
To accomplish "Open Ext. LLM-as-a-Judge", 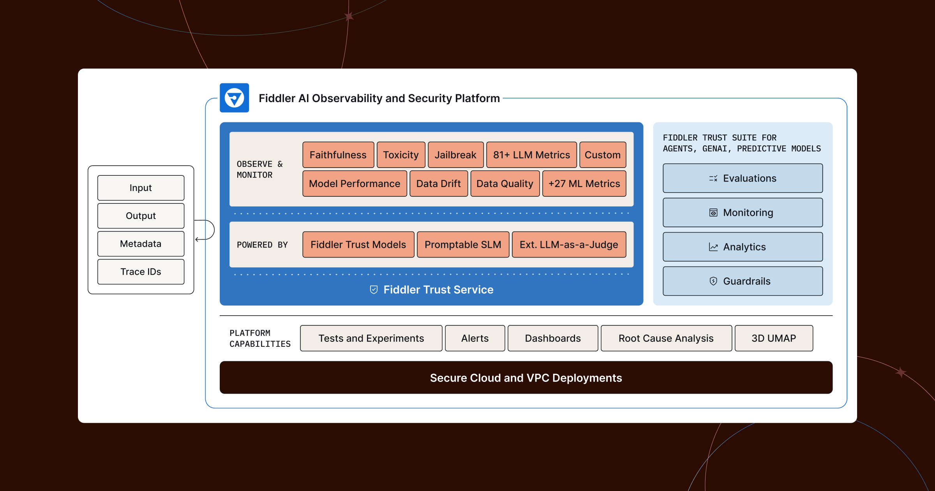I will point(569,244).
